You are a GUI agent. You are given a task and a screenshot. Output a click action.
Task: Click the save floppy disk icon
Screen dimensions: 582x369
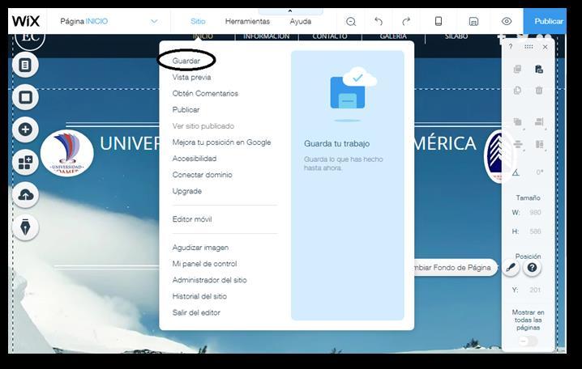[473, 22]
